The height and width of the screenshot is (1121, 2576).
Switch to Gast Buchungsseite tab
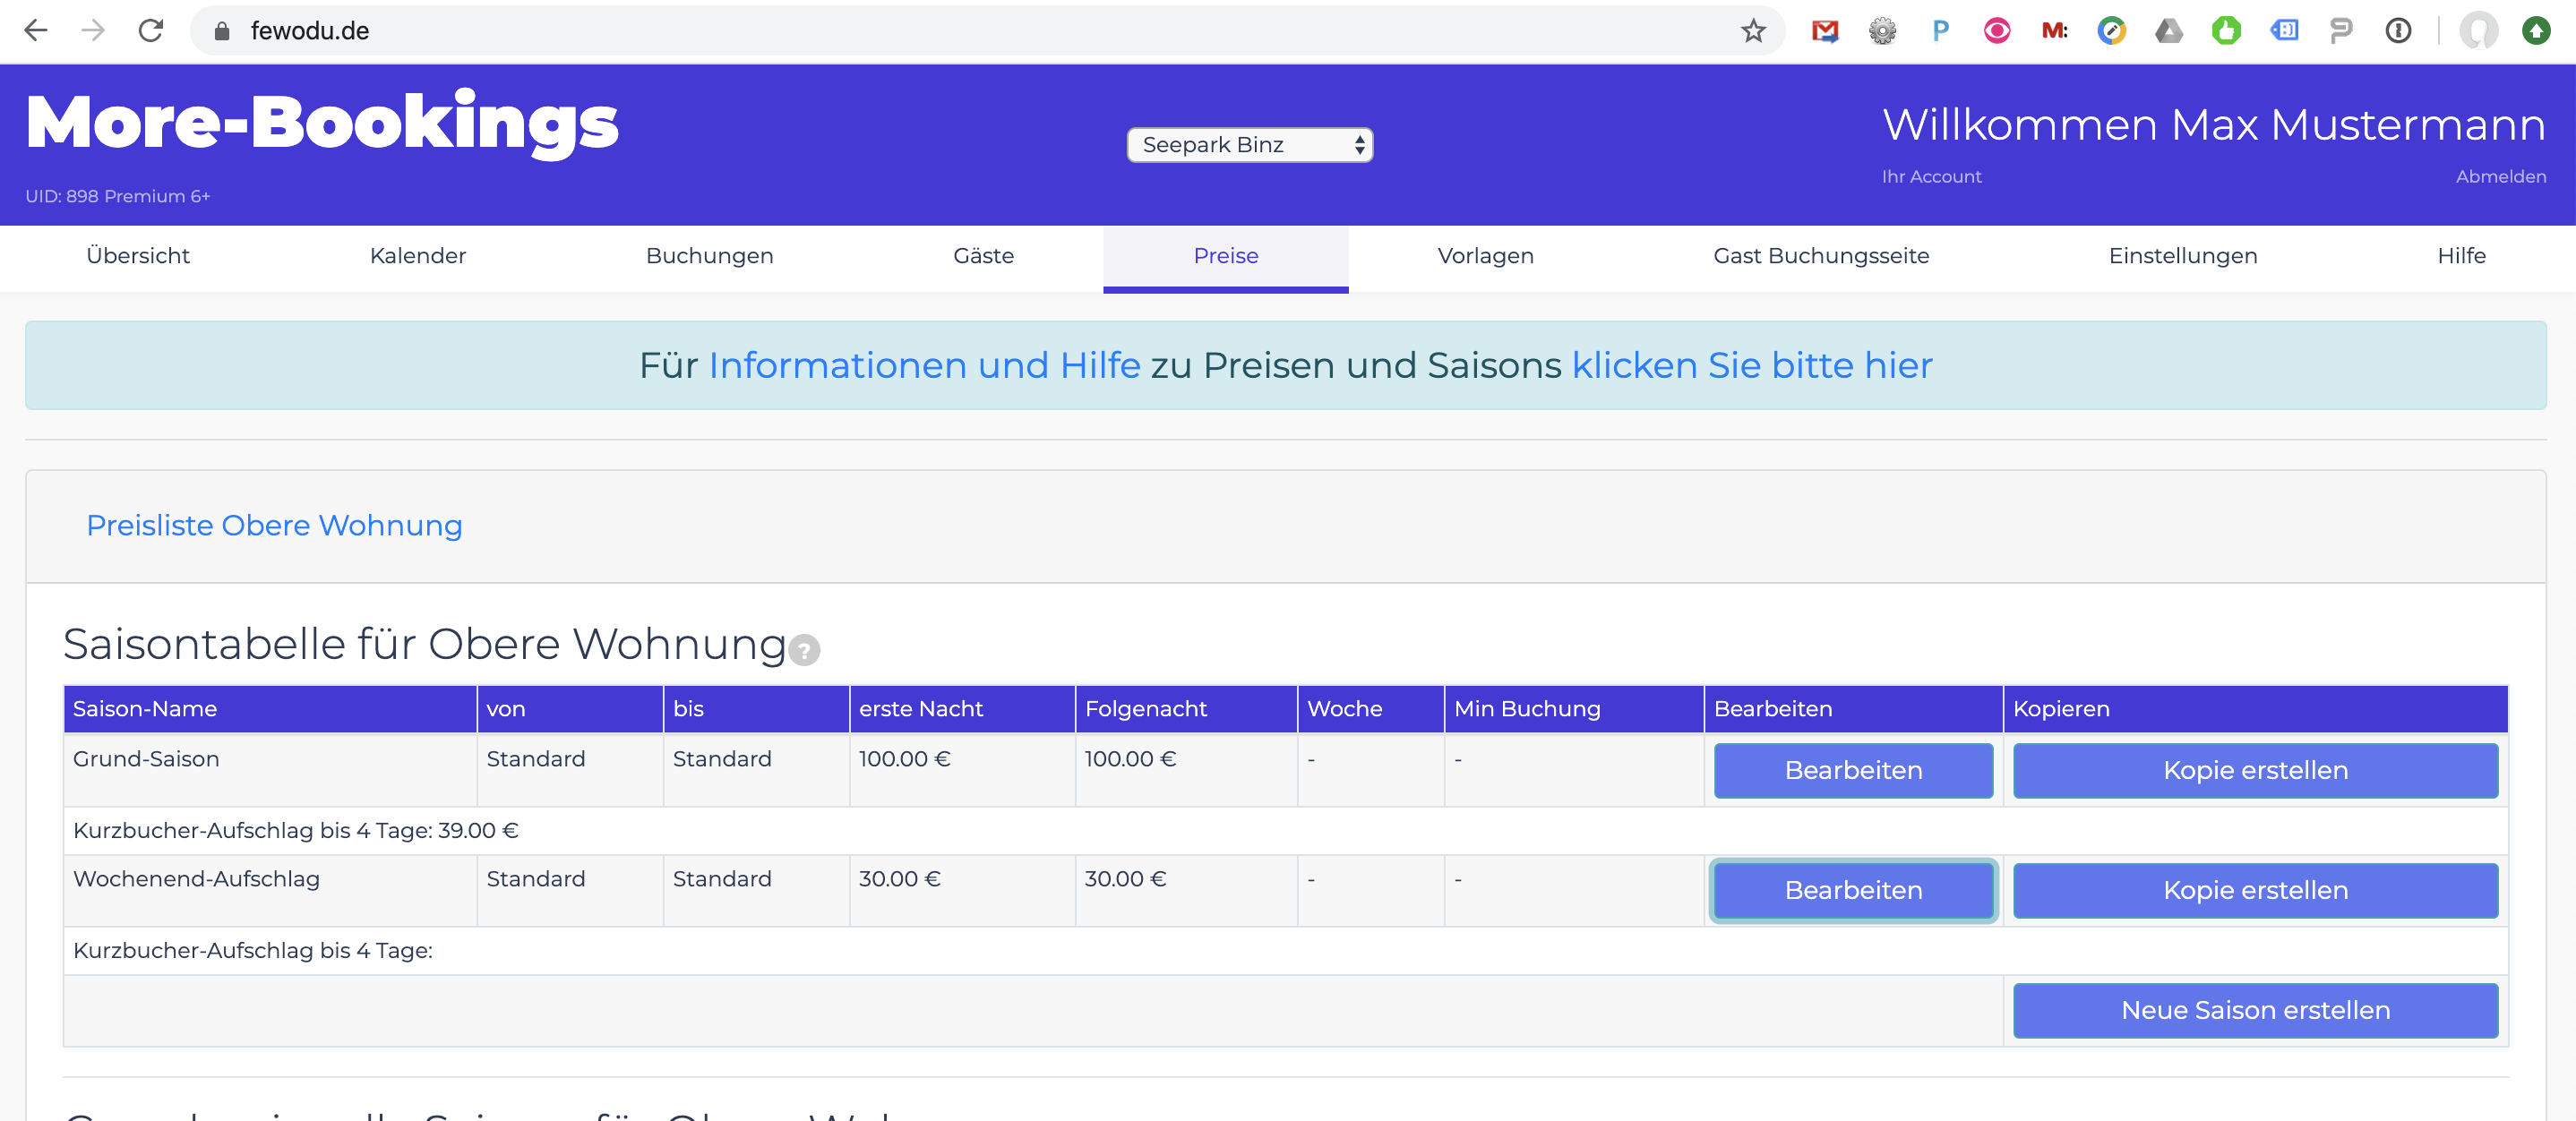click(x=1821, y=256)
